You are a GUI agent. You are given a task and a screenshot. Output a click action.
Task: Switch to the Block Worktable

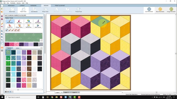160,10
